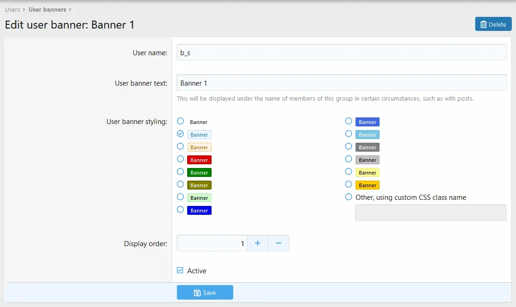Viewport: 516px width, 307px height.
Task: Click the Save button
Action: click(205, 292)
